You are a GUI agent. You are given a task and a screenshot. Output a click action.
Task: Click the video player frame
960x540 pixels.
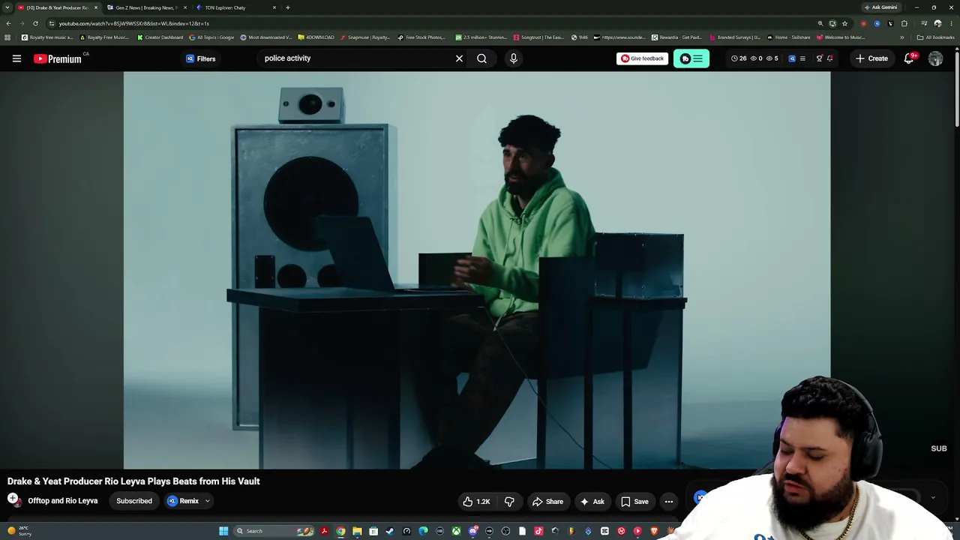click(x=477, y=270)
